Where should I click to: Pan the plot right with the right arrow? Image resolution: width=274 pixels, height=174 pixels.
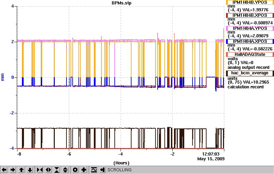(x=13, y=170)
